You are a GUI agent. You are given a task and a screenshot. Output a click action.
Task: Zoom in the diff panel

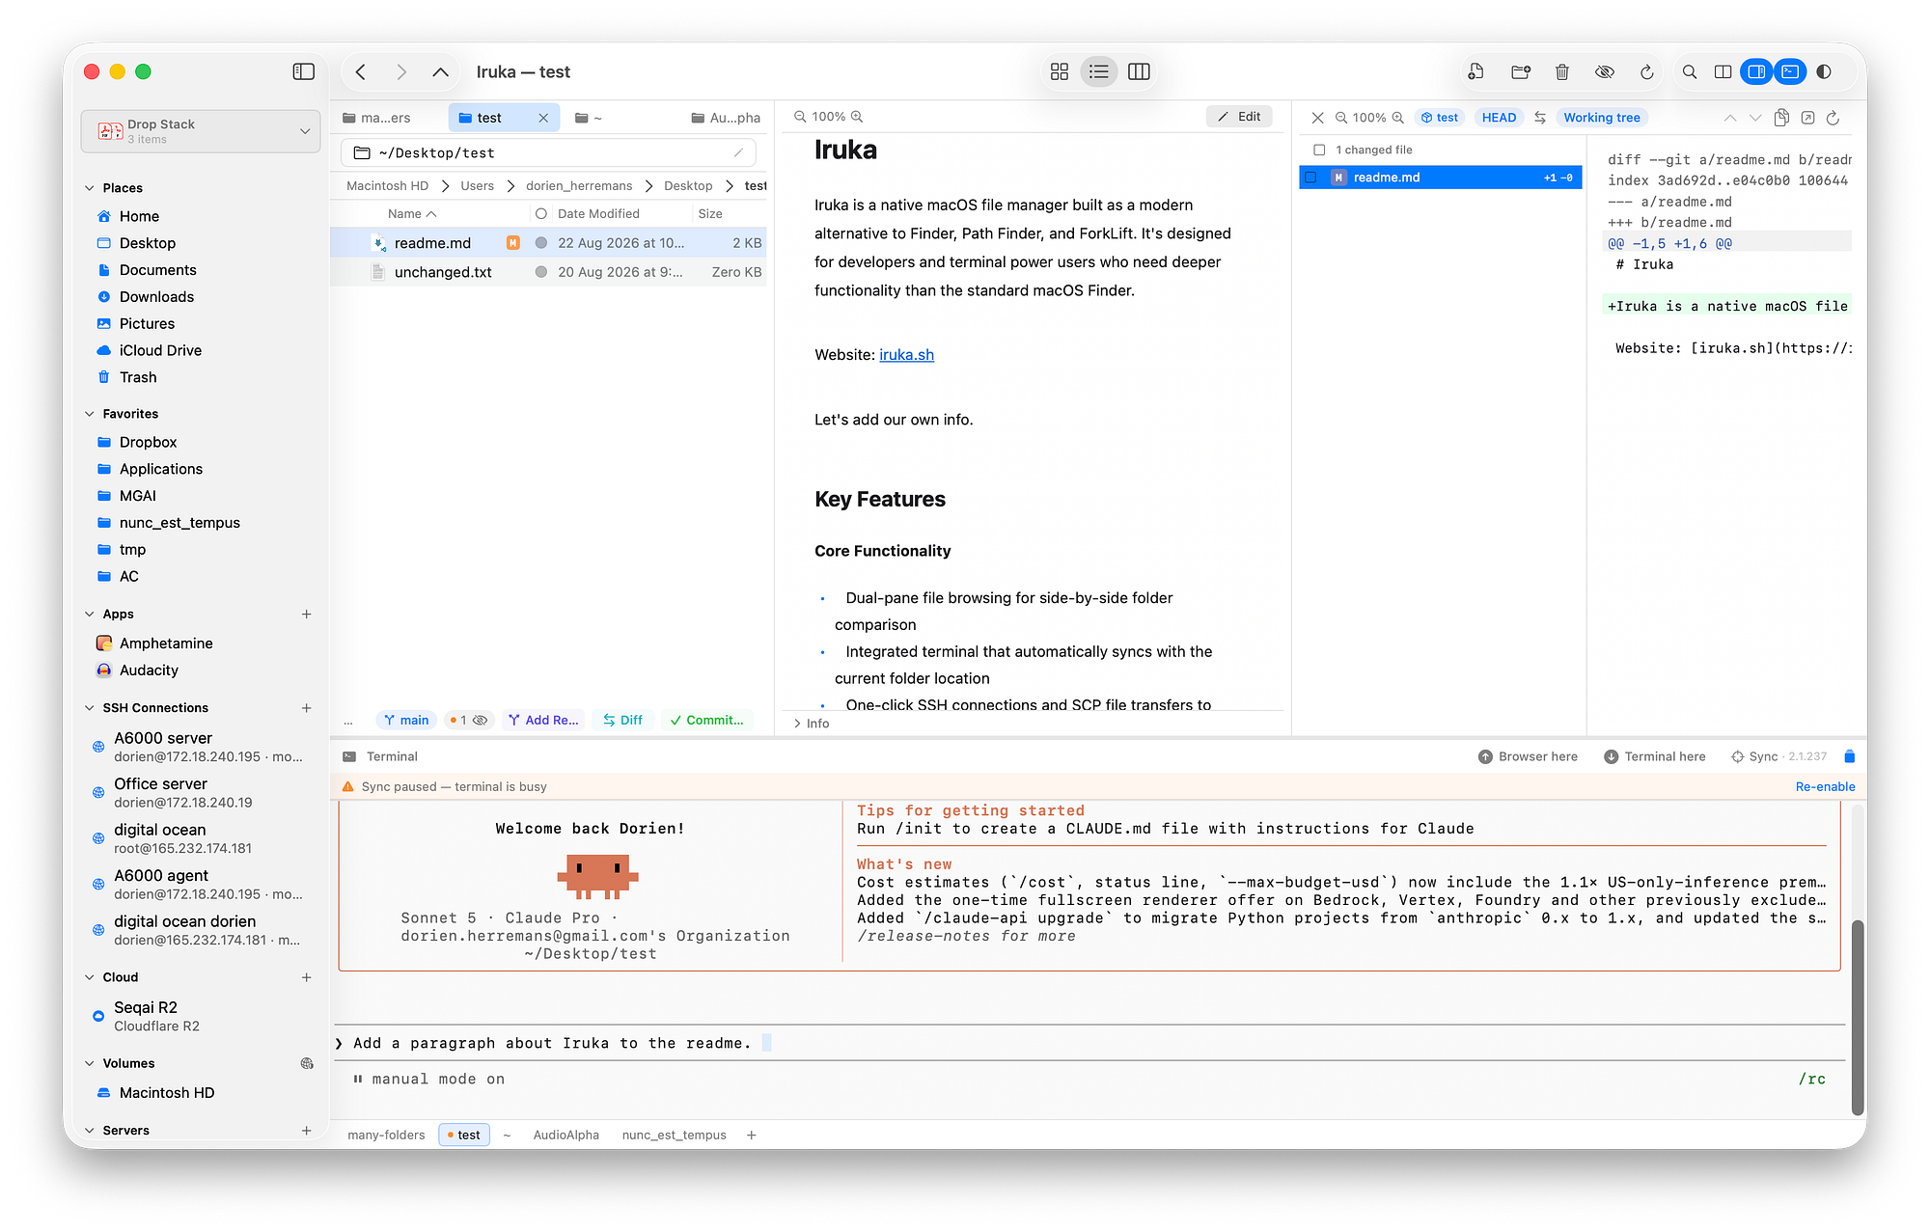pyautogui.click(x=1397, y=118)
